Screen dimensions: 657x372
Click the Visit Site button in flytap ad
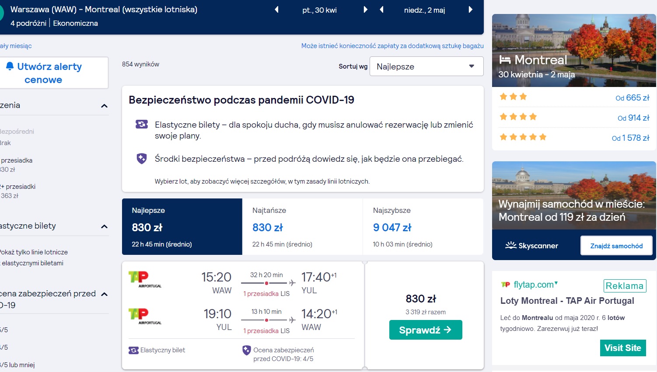click(623, 348)
